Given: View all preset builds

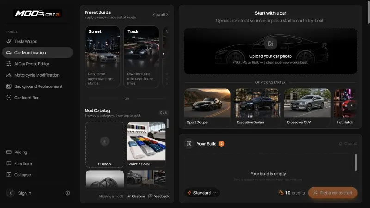Looking at the screenshot, I should 160,15.
